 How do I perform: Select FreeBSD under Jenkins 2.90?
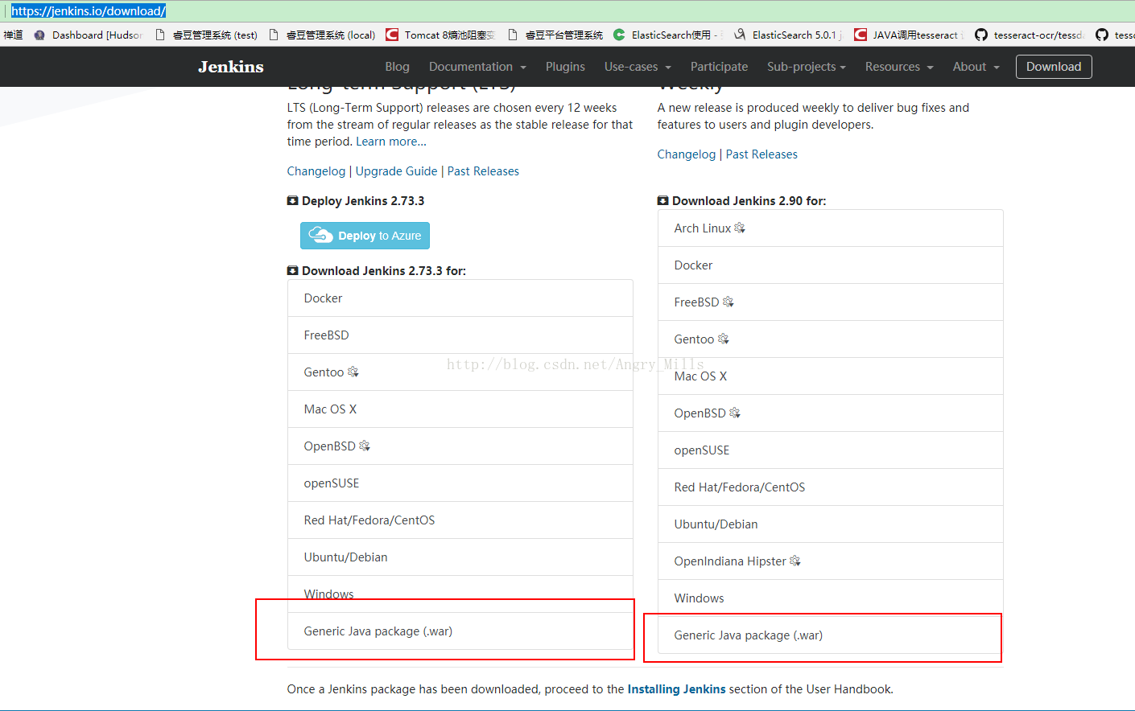coord(831,302)
